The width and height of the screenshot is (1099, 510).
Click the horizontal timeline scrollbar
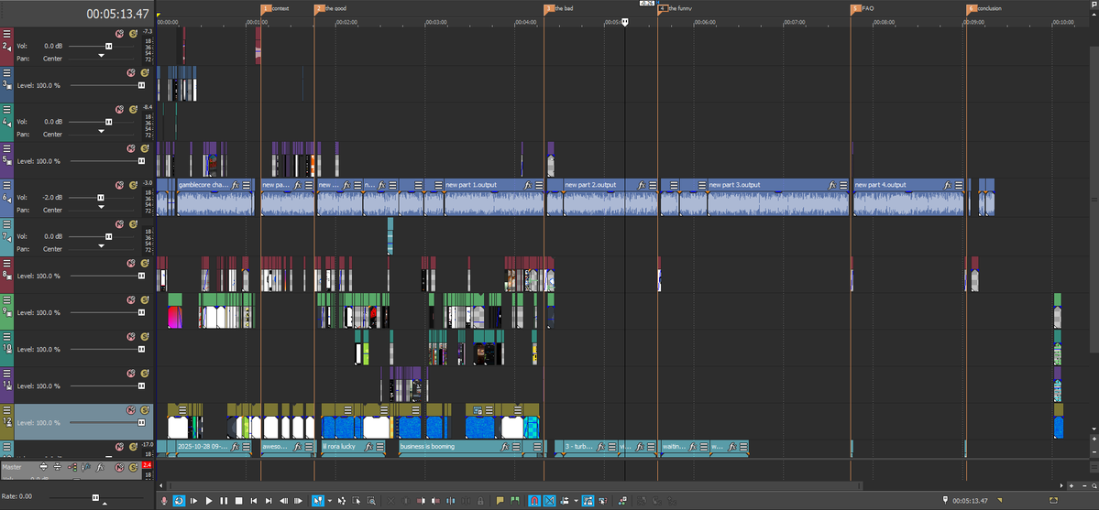(x=514, y=485)
